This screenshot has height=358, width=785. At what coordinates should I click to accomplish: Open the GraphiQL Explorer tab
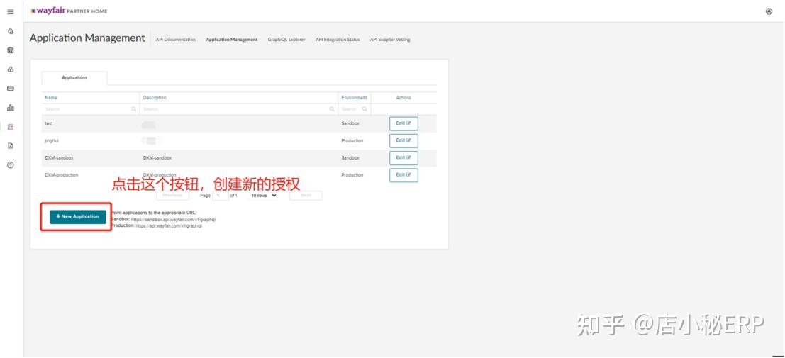coord(286,40)
